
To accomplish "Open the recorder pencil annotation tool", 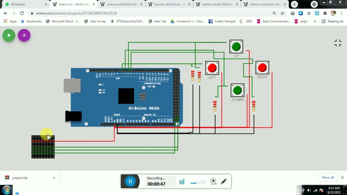I will click(224, 181).
